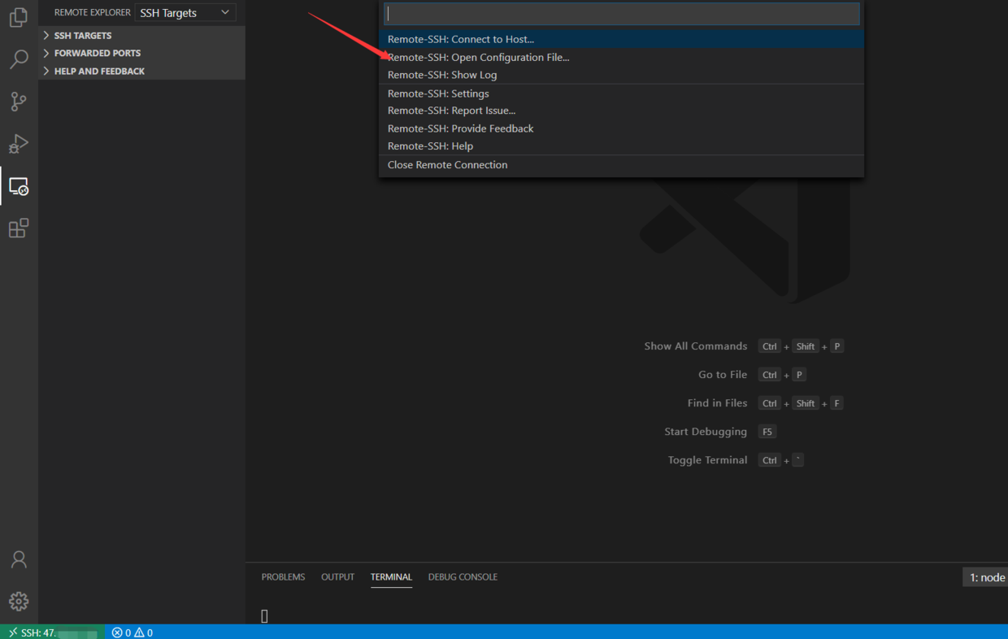The height and width of the screenshot is (639, 1008).
Task: Choose Remote-SSH: Help
Action: (622, 146)
